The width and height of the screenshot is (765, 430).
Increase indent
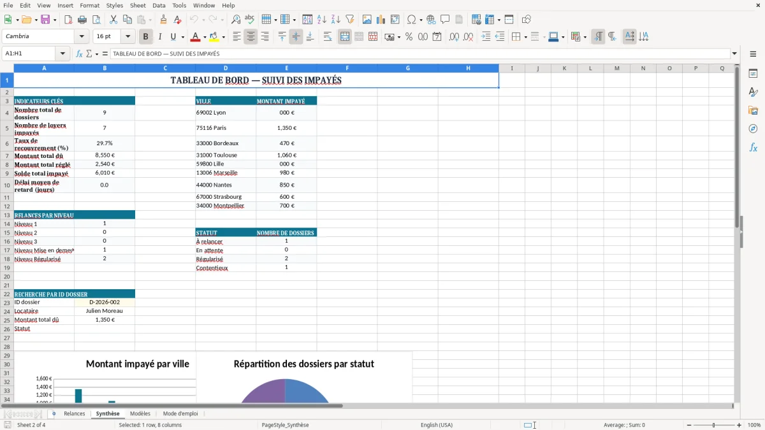(x=486, y=37)
